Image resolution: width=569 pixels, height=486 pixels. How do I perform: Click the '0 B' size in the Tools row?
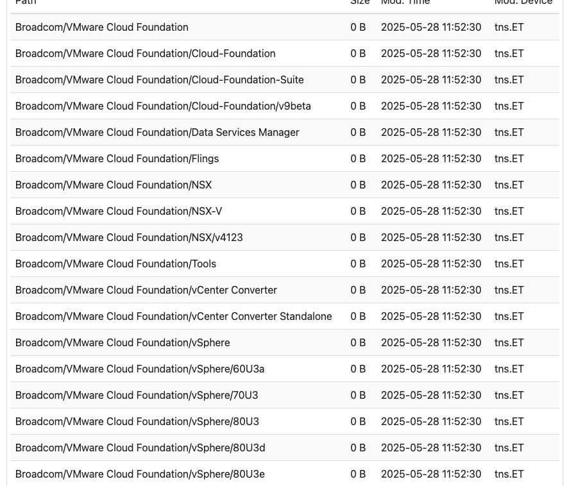coord(358,264)
